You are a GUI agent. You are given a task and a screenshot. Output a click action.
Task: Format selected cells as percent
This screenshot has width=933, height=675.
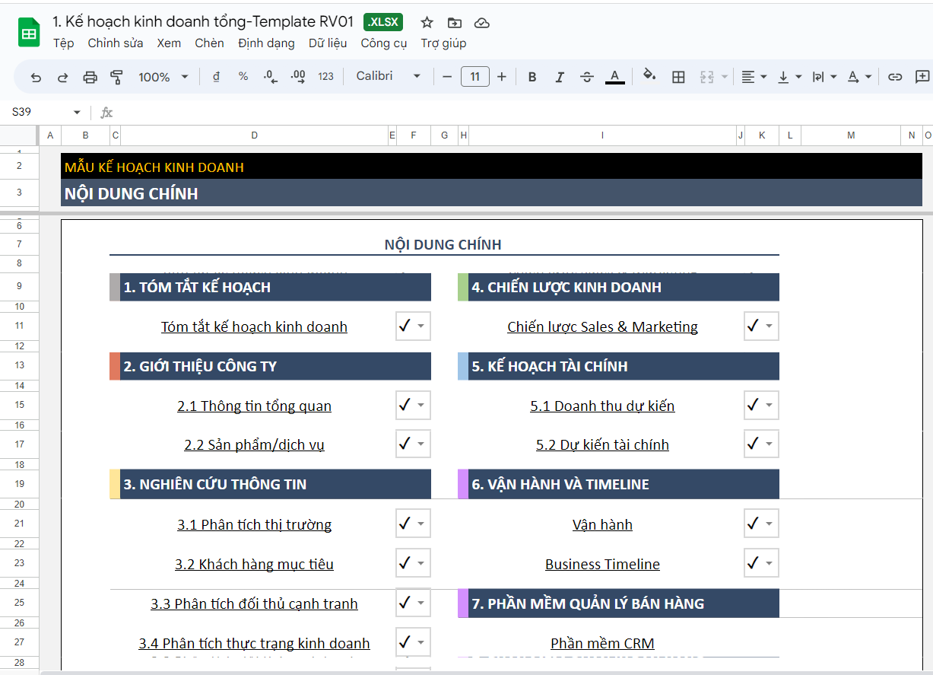(x=243, y=77)
